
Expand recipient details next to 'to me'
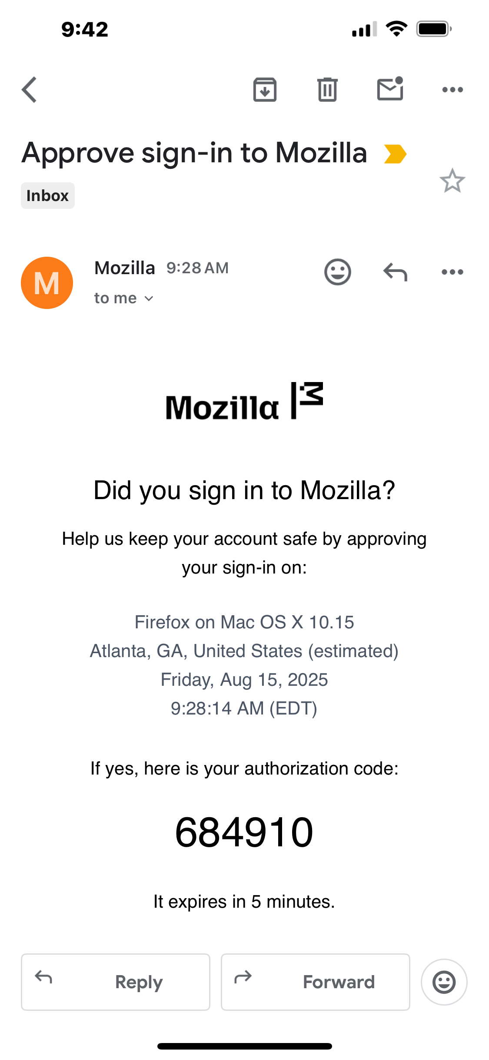coord(149,299)
